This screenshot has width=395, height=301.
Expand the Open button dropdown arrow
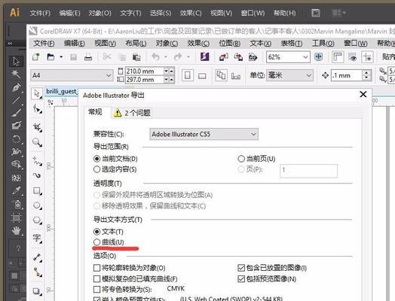61,57
